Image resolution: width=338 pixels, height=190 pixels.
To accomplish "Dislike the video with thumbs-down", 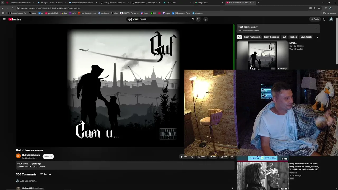I will 192,156.
